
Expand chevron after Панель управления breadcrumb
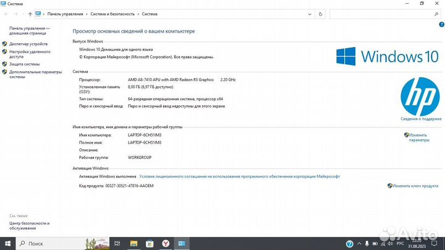click(87, 14)
